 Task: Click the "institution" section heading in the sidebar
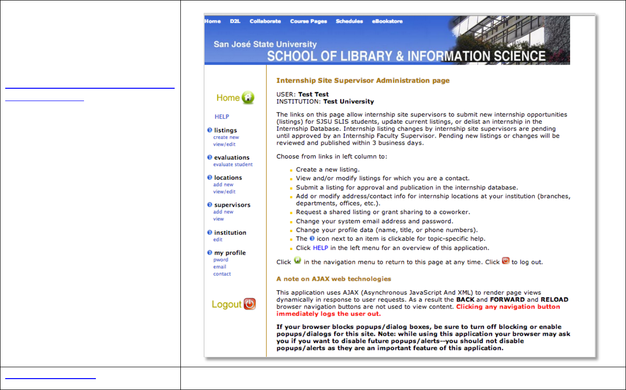[230, 233]
